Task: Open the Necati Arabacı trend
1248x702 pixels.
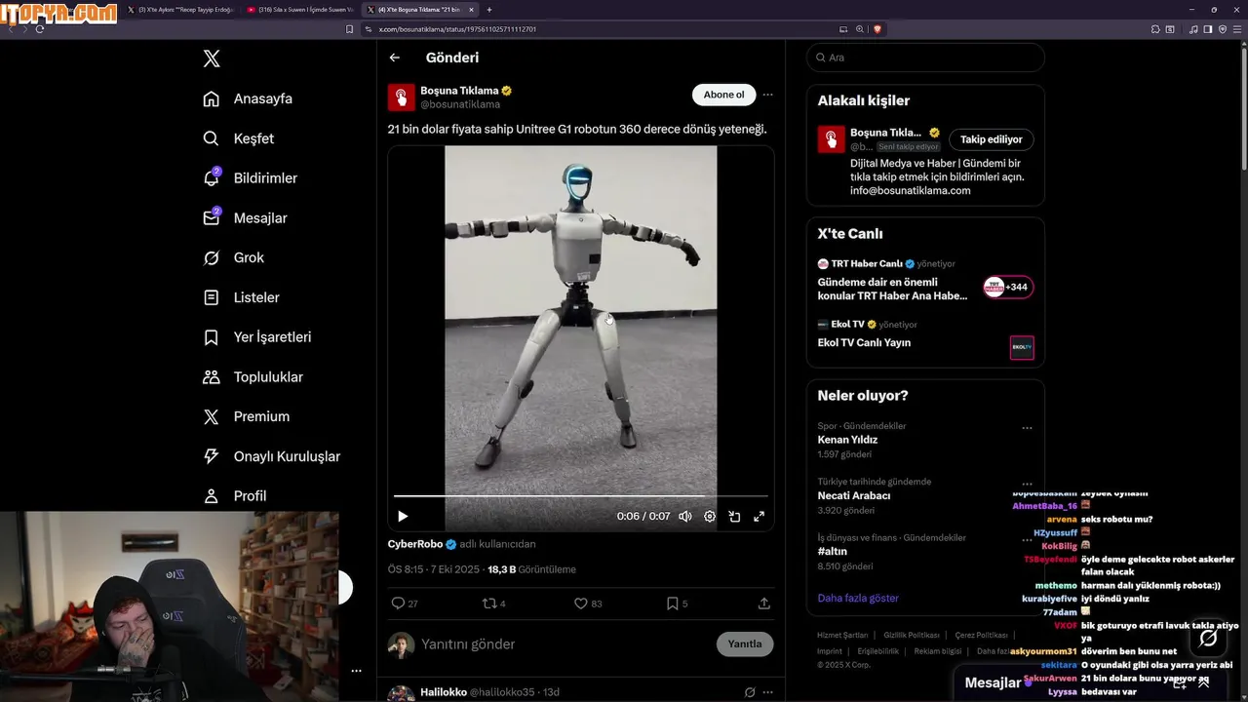Action: click(x=853, y=495)
